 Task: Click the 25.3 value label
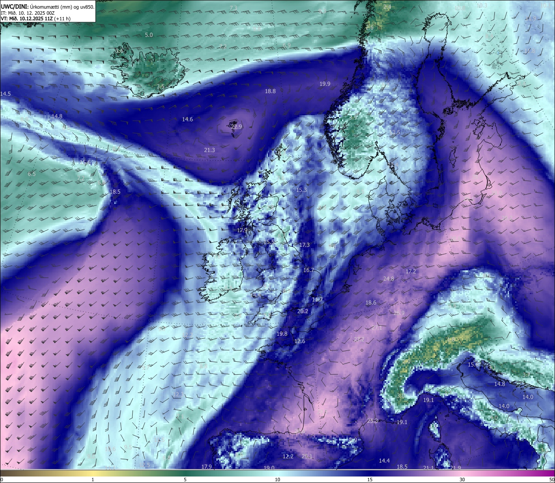click(373, 421)
